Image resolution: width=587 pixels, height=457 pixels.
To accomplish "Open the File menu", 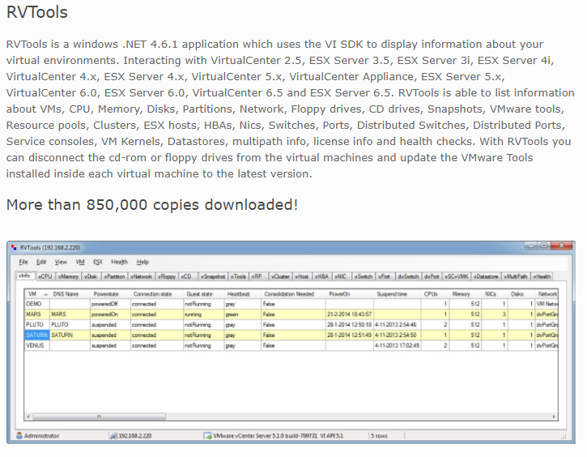I will (23, 262).
